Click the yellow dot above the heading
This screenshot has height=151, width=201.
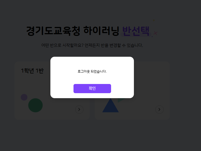154,20
